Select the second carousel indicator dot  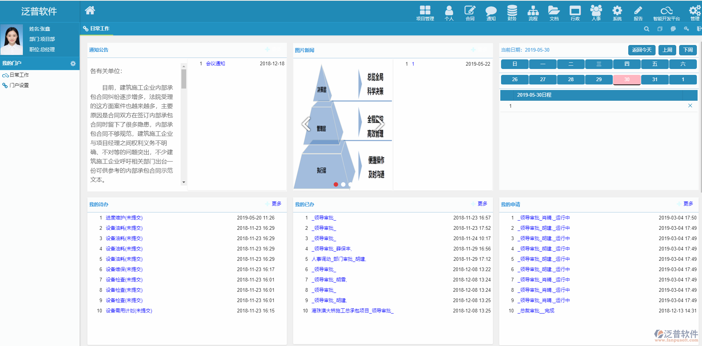(x=343, y=184)
